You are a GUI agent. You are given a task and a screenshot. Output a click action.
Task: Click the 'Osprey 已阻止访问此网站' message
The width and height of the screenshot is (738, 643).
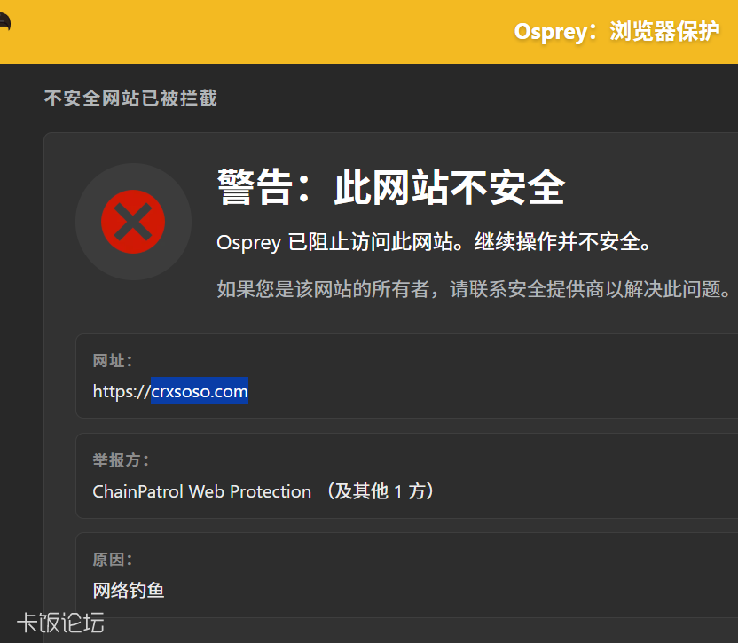[x=434, y=242]
